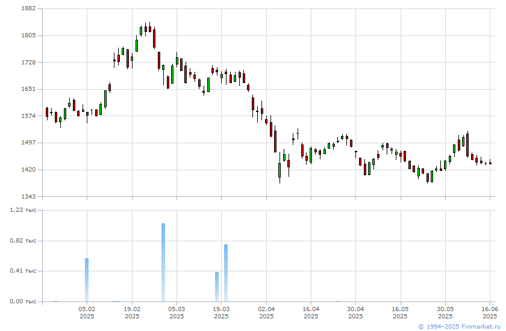Click the 1343 price axis label
This screenshot has height=331, width=506.
(28, 196)
